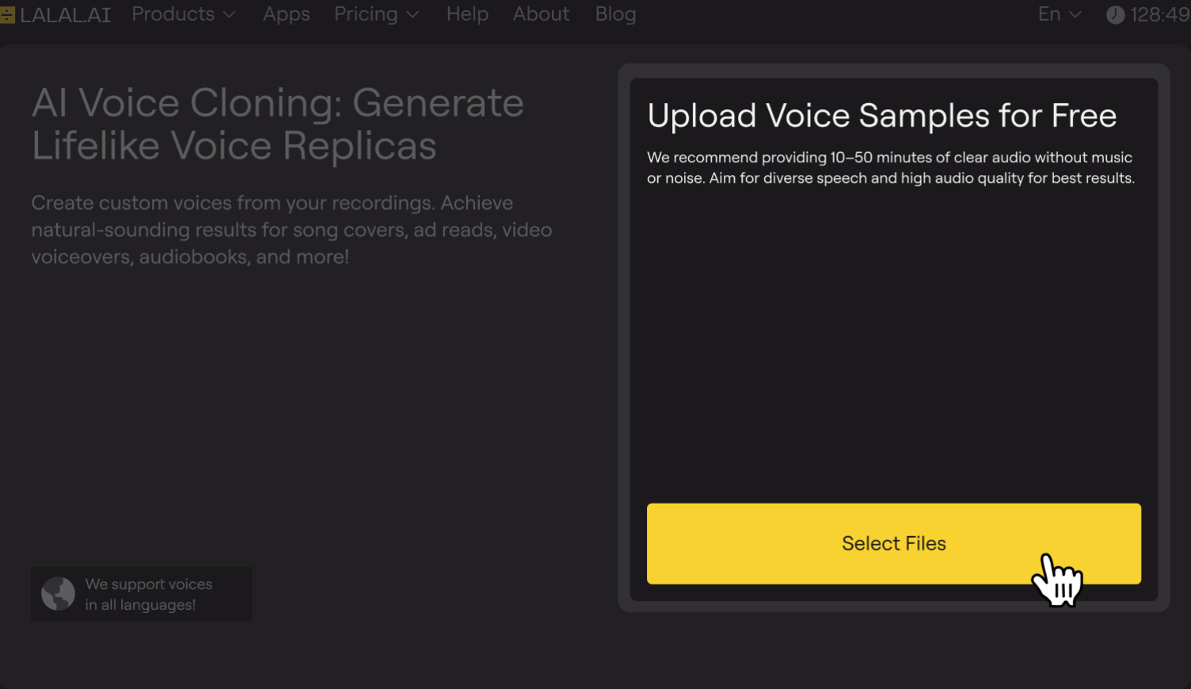Viewport: 1191px width, 689px height.
Task: Click the chevron beside En
Action: click(x=1075, y=15)
